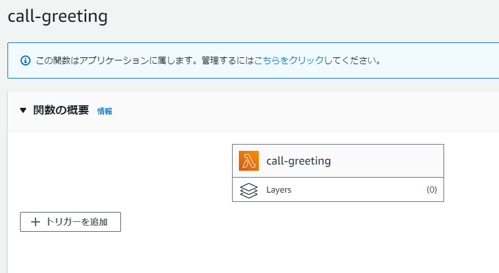Open the Layers row in the function box
The height and width of the screenshot is (273, 499).
pyautogui.click(x=338, y=189)
